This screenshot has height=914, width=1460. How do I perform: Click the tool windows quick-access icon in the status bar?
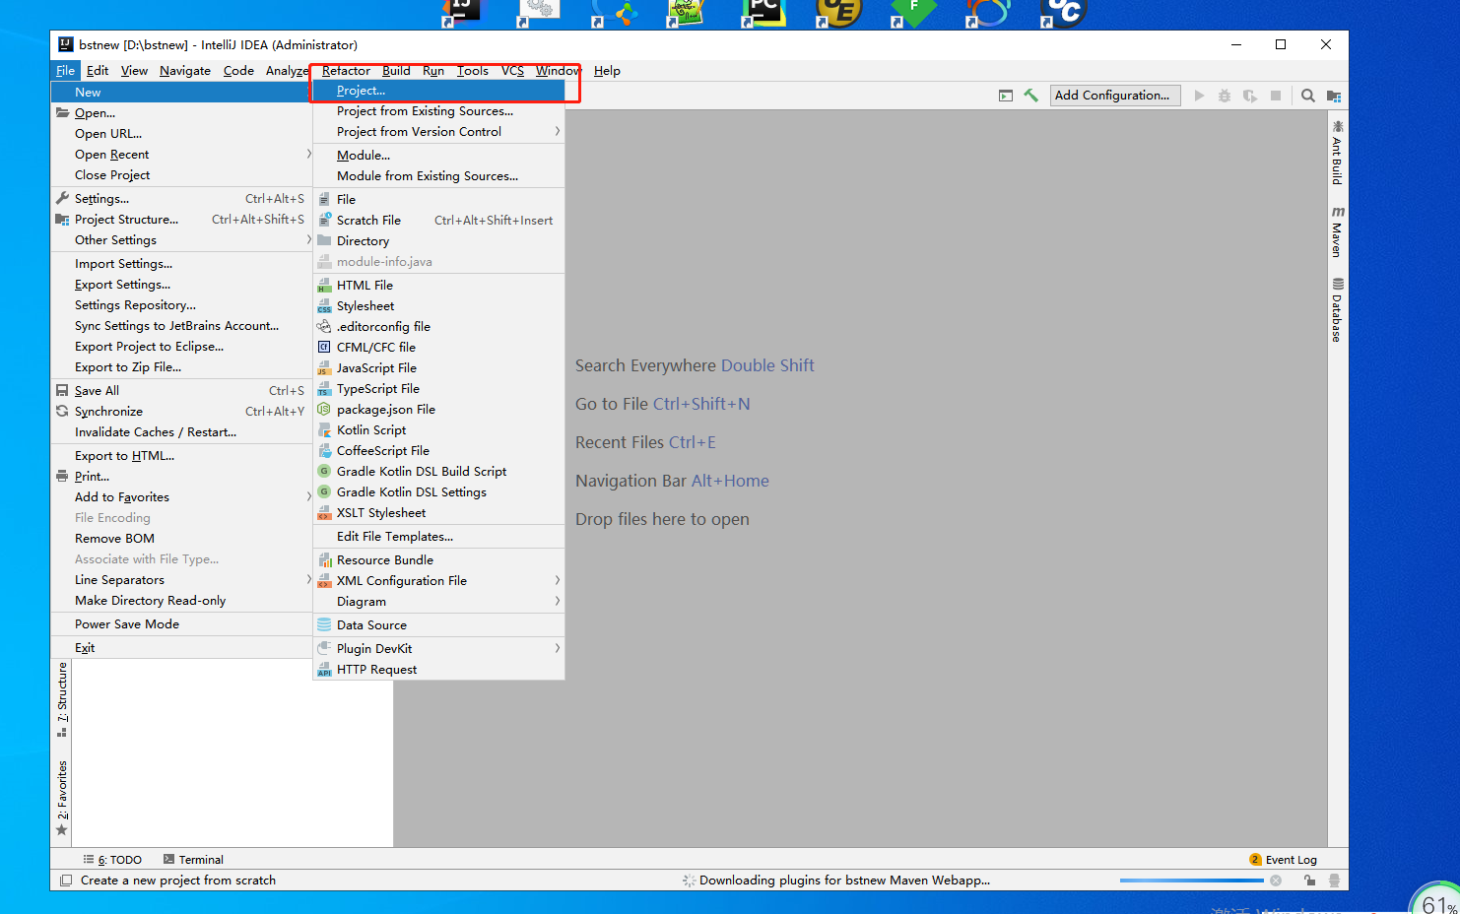tap(66, 881)
